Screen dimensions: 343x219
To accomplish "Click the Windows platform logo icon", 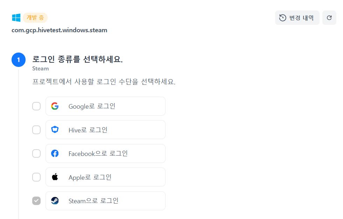I will [x=16, y=18].
